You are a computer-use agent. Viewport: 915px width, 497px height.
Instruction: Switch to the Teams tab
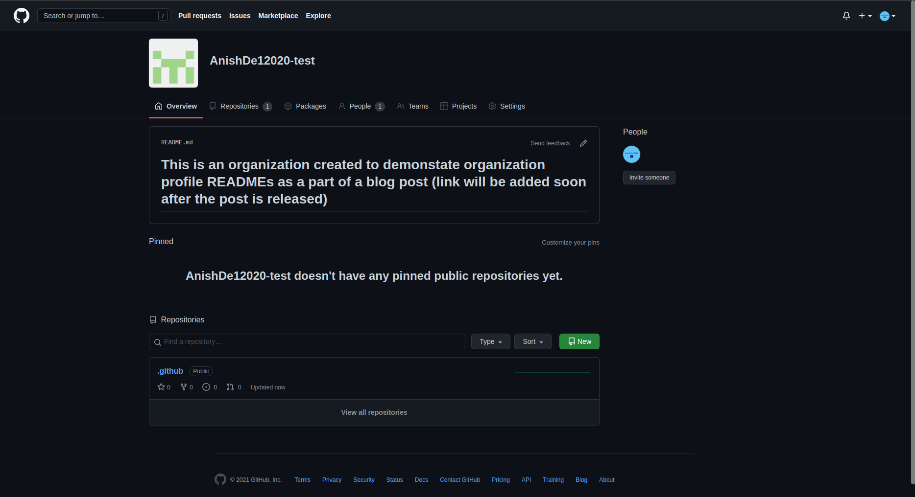coord(412,106)
